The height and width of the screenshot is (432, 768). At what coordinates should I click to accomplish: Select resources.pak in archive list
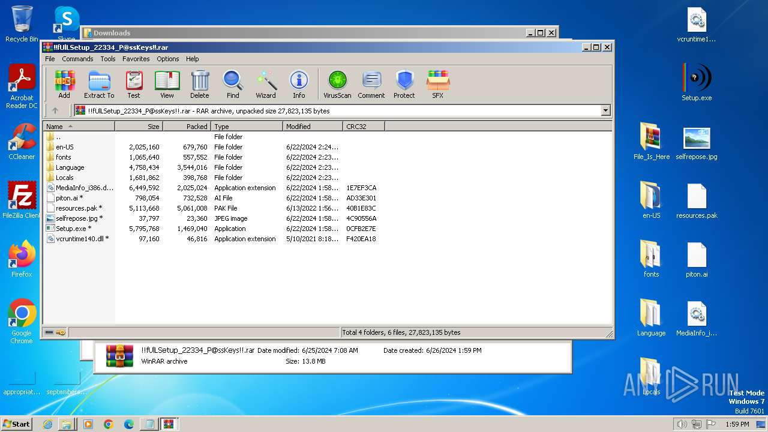213,208
